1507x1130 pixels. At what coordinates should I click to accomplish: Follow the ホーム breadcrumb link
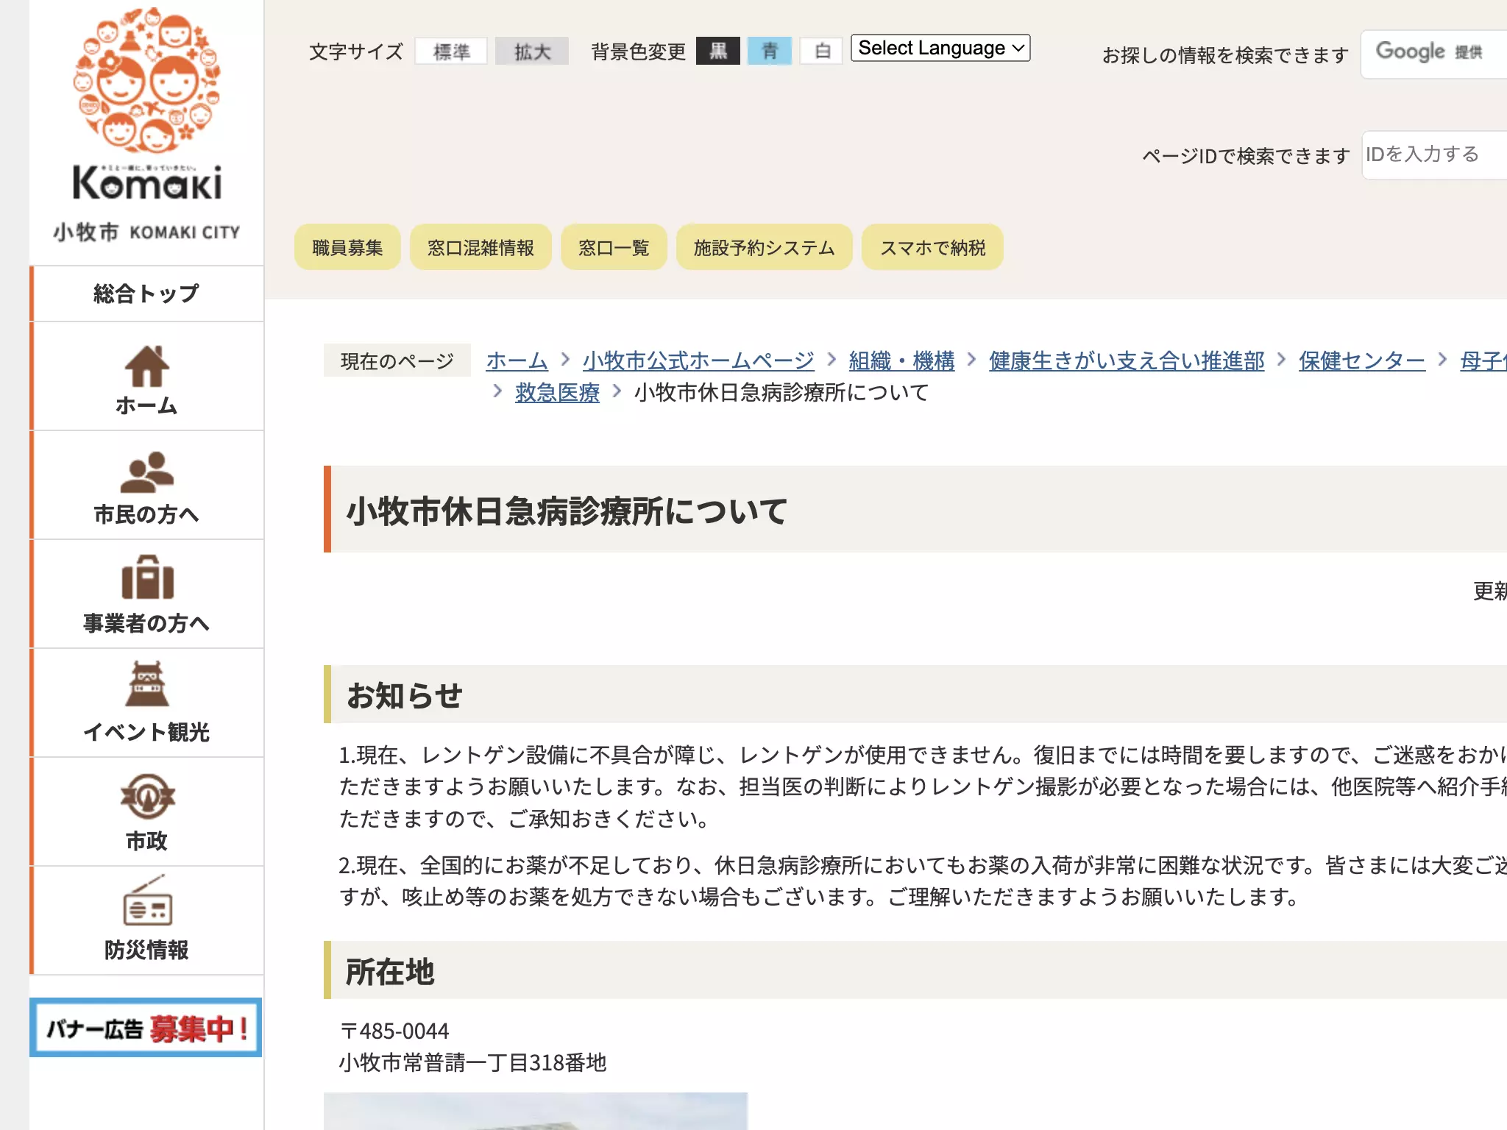click(517, 360)
